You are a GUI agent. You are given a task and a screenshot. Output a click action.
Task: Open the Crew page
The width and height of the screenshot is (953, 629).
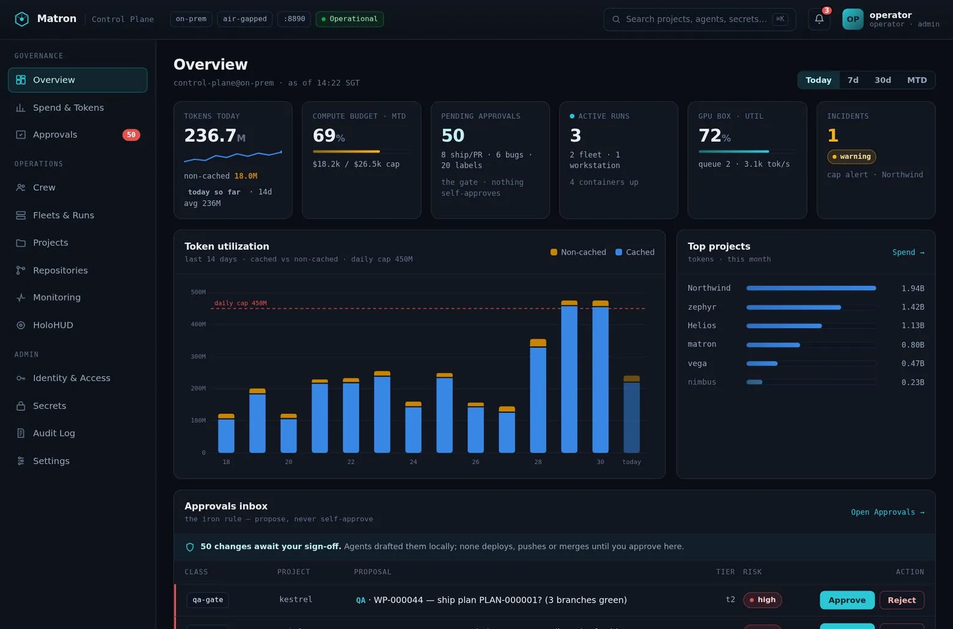coord(78,187)
